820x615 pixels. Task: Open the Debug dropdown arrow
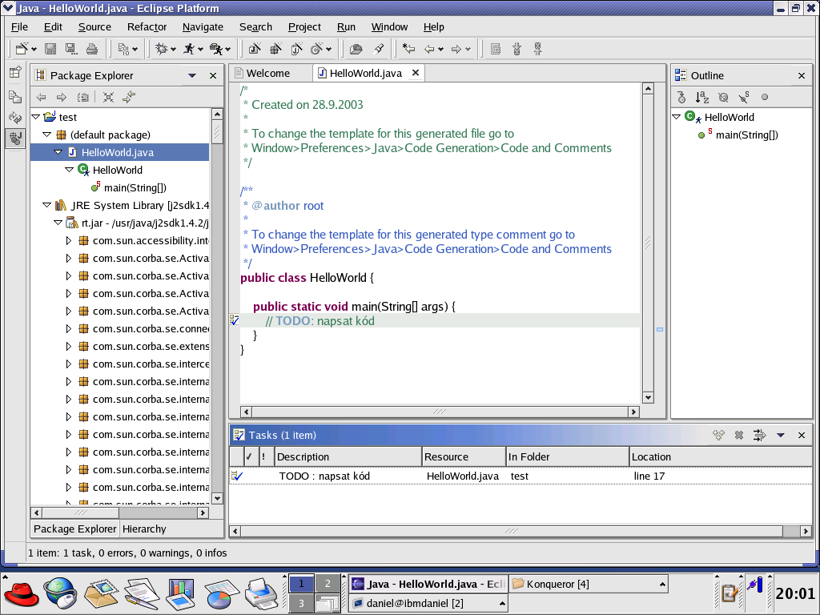pyautogui.click(x=173, y=49)
